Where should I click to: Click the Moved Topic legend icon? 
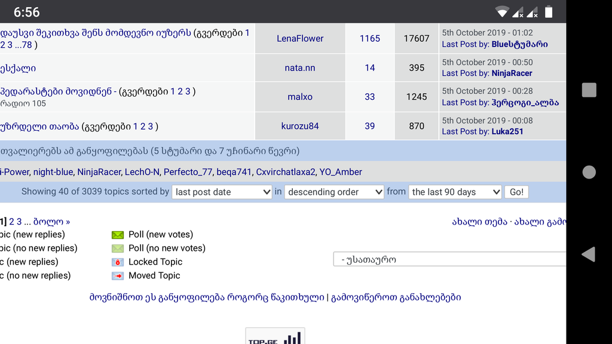[x=118, y=276]
